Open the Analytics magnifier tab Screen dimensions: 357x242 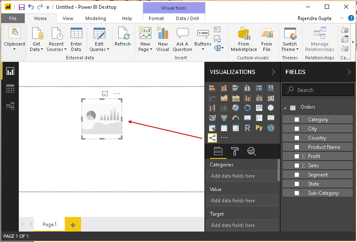(x=251, y=151)
